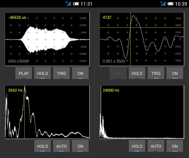Toggle HOLD under the 5542 Hz spectrum
The width and height of the screenshot is (189, 158).
click(43, 146)
